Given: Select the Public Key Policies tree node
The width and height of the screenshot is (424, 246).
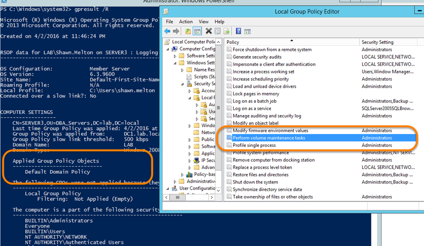Looking at the screenshot, I should [x=208, y=139].
